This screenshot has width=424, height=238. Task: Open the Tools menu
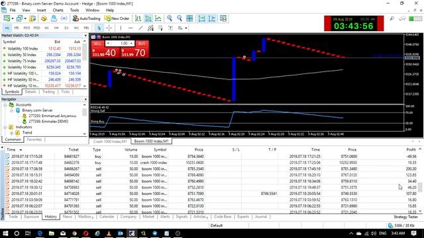point(74,10)
